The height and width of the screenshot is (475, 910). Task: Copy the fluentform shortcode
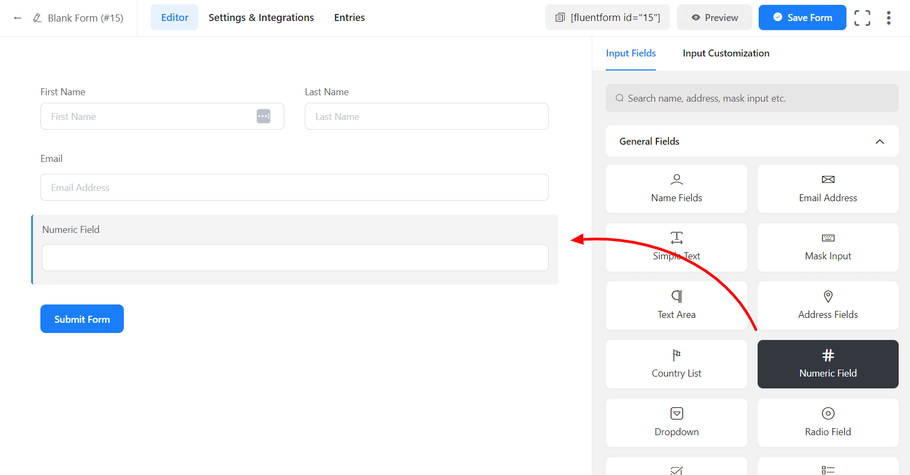607,18
